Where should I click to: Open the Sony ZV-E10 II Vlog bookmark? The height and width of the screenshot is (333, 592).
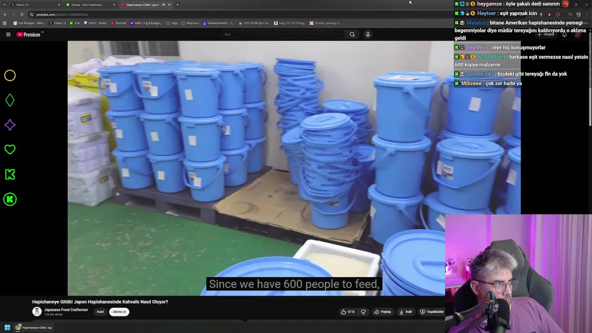click(290, 23)
